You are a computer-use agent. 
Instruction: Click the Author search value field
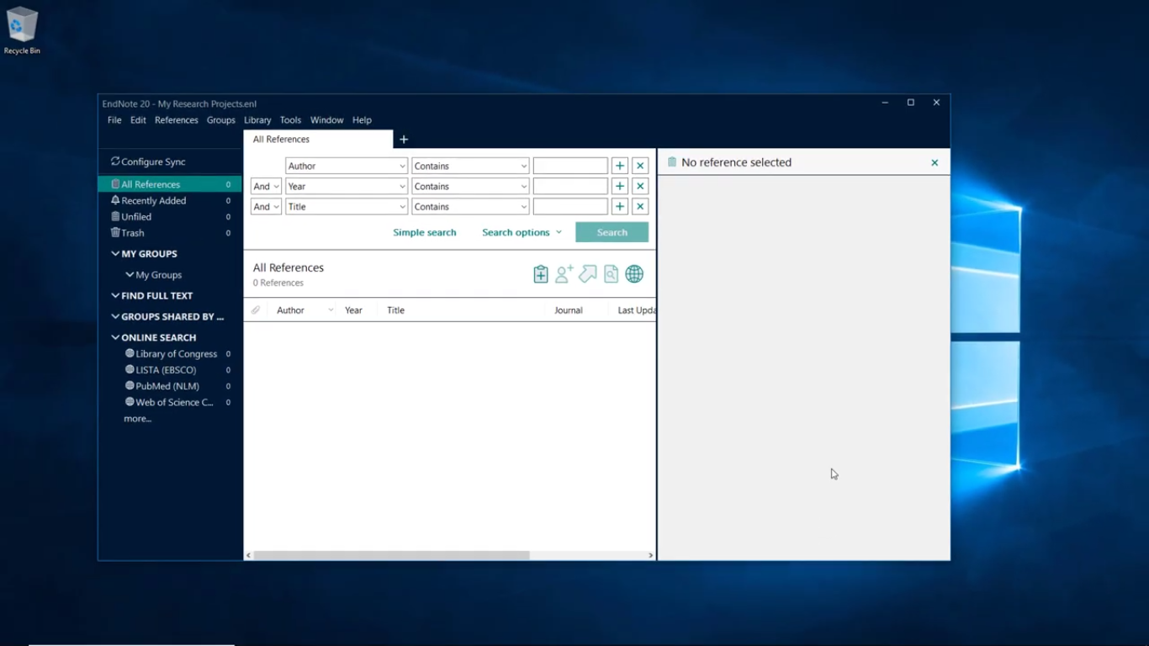[x=570, y=166]
